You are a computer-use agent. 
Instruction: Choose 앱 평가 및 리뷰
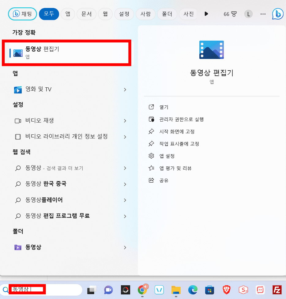point(175,168)
